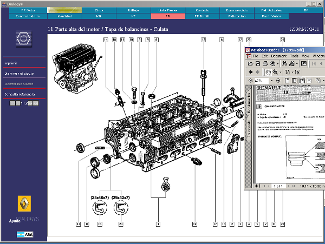Screen dimensions: 325x244
Task: Click part callout number 1 below the diagram
Action: tap(158, 224)
